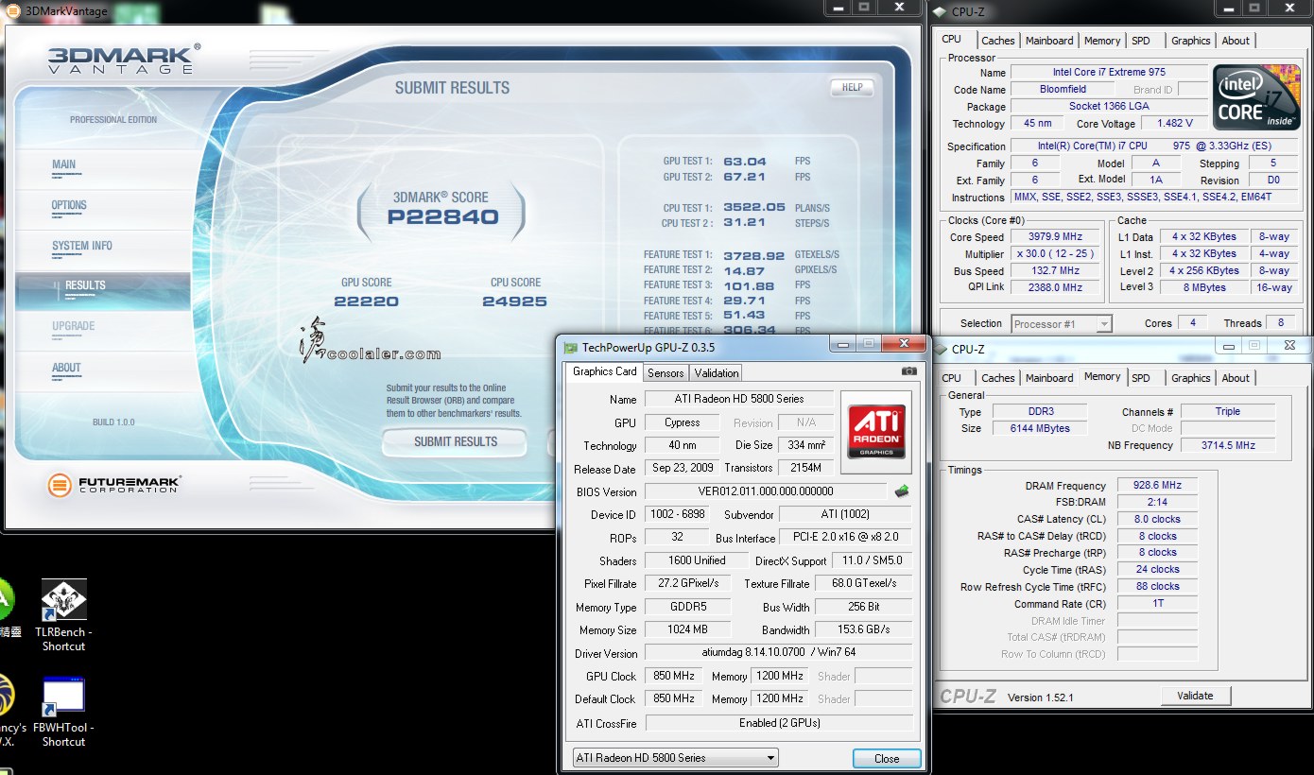Click the CPU Test 1 value 3522.05
Image resolution: width=1314 pixels, height=775 pixels.
pyautogui.click(x=754, y=208)
